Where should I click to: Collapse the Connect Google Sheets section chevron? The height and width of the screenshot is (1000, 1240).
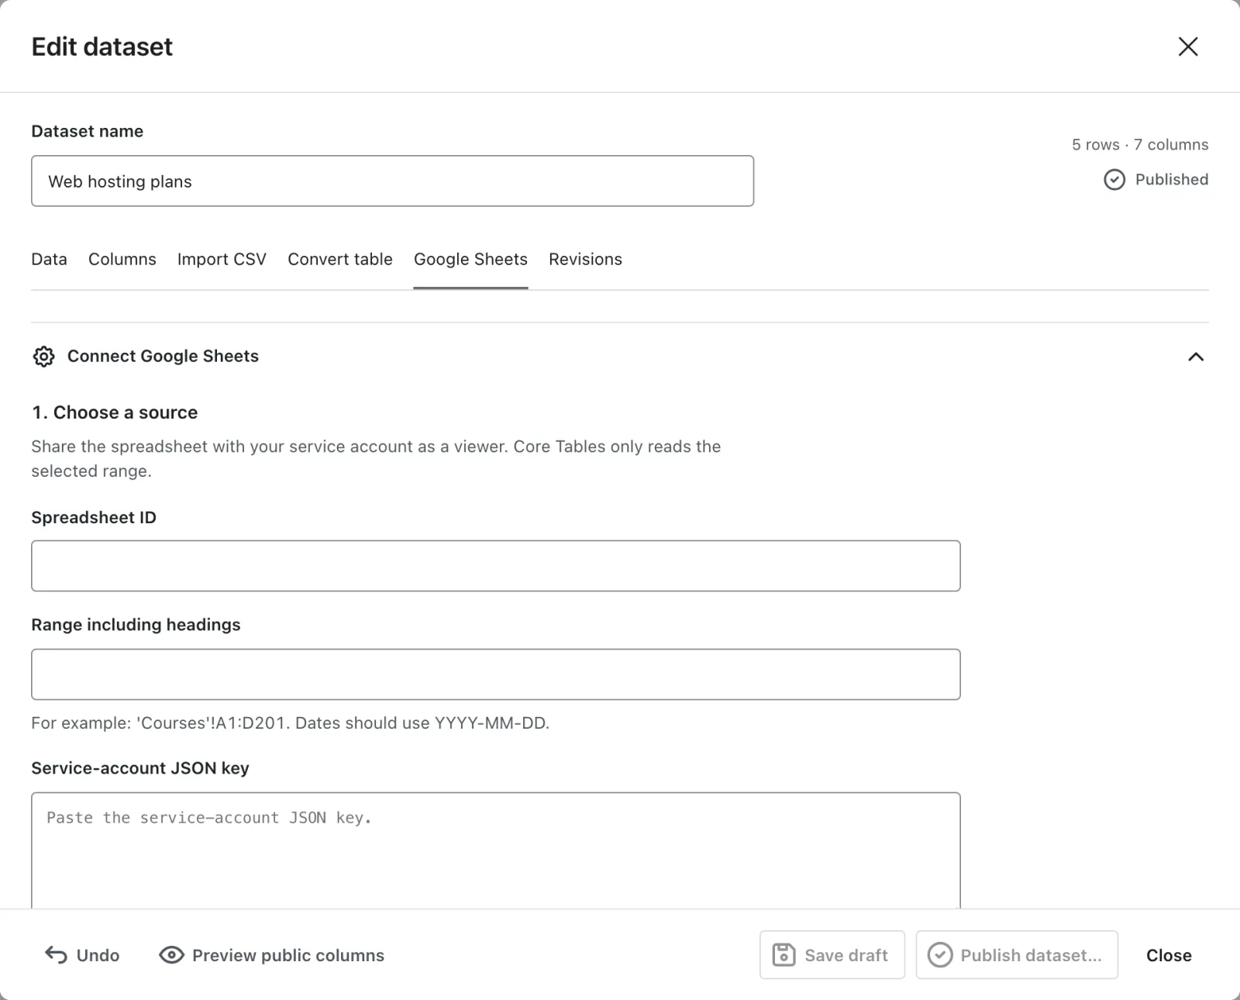[1196, 357]
